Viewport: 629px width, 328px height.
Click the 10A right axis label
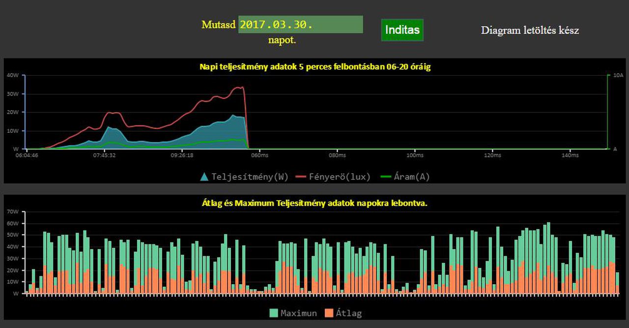(618, 75)
